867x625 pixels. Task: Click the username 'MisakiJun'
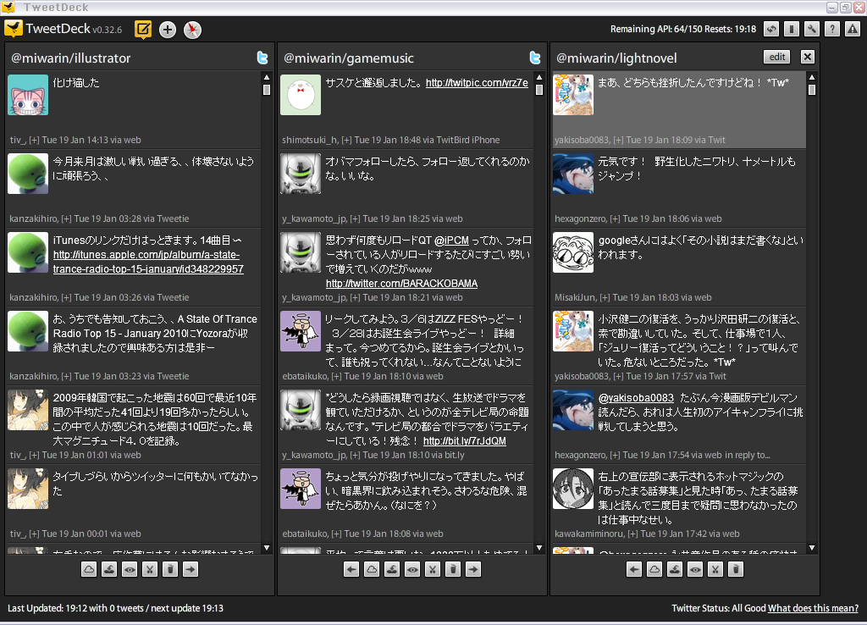575,297
